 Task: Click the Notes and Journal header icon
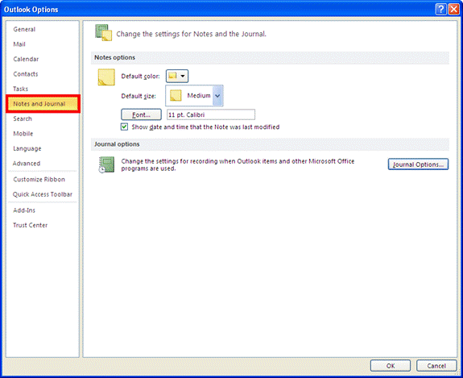(x=104, y=32)
